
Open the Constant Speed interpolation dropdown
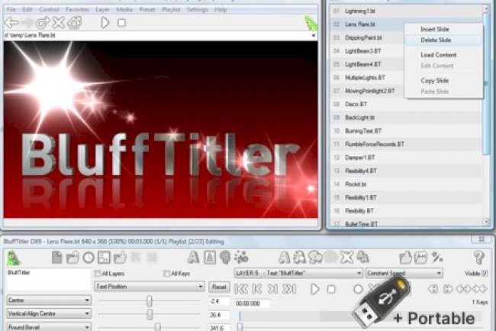(404, 273)
